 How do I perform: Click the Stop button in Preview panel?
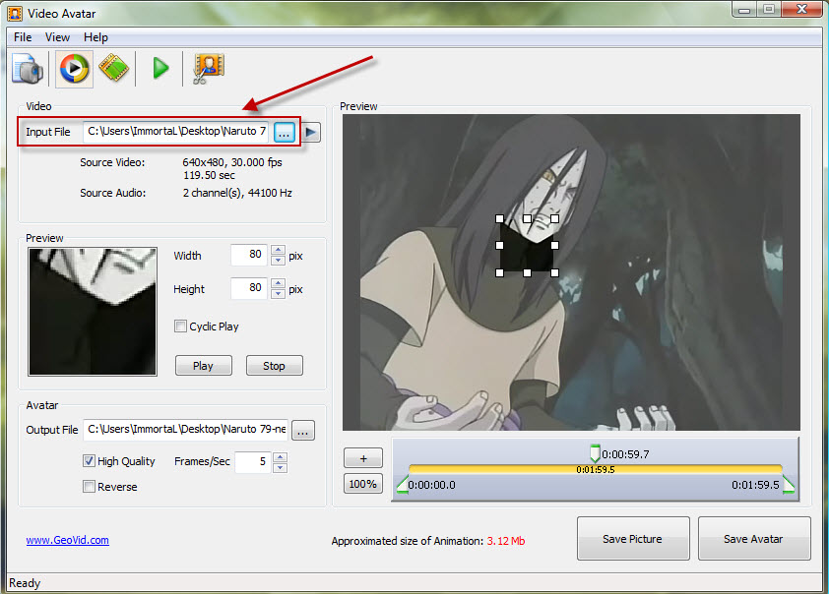[x=275, y=366]
